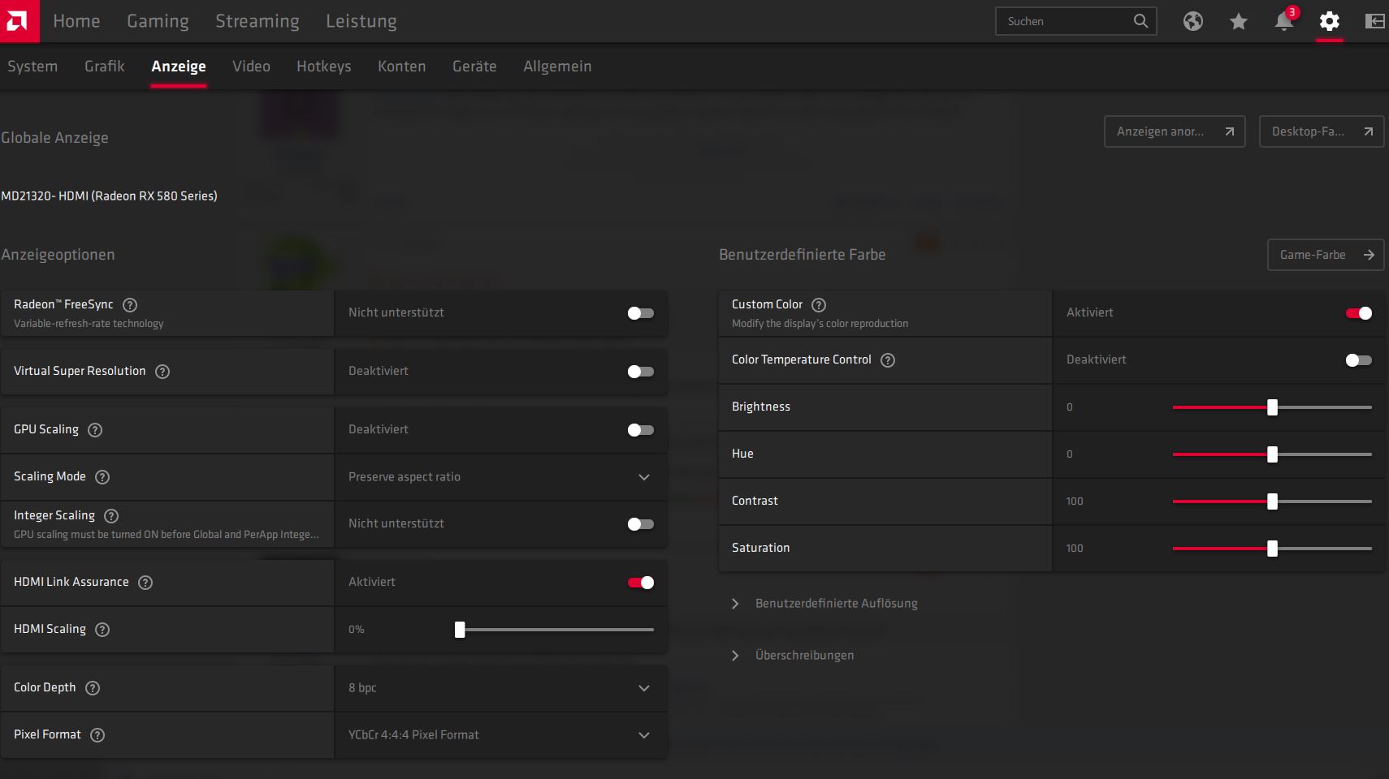
Task: Show help for Virtual Super Resolution
Action: click(x=162, y=372)
